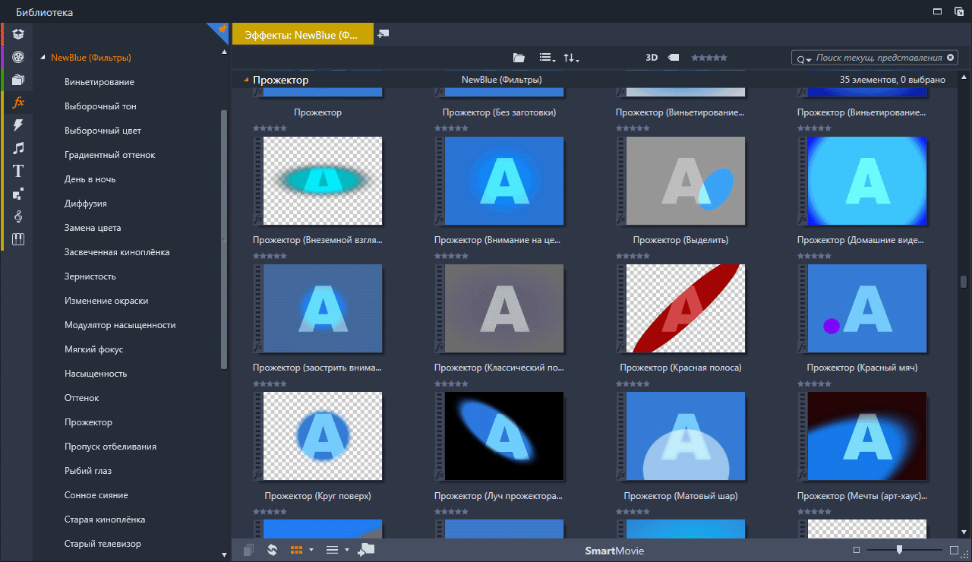Select Градиентный оттенок filter
The width and height of the screenshot is (972, 562).
coord(110,155)
